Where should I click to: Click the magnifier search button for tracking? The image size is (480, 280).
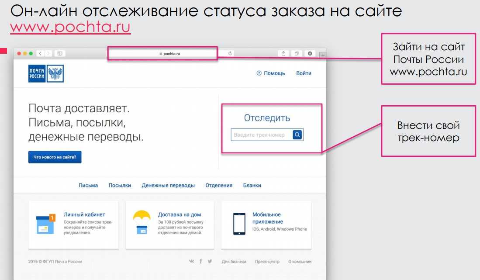(297, 135)
